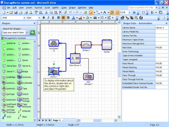169x127 pixels.
Task: Toggle center text alignment
Action: pos(63,18)
